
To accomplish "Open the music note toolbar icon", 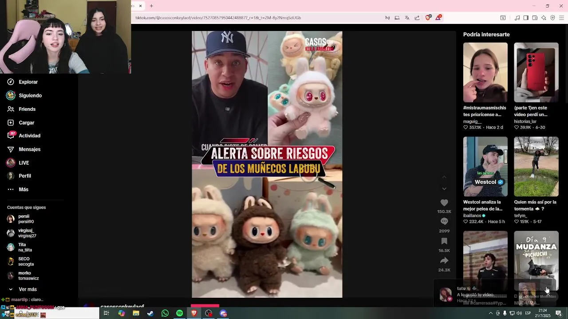I will pos(517,18).
